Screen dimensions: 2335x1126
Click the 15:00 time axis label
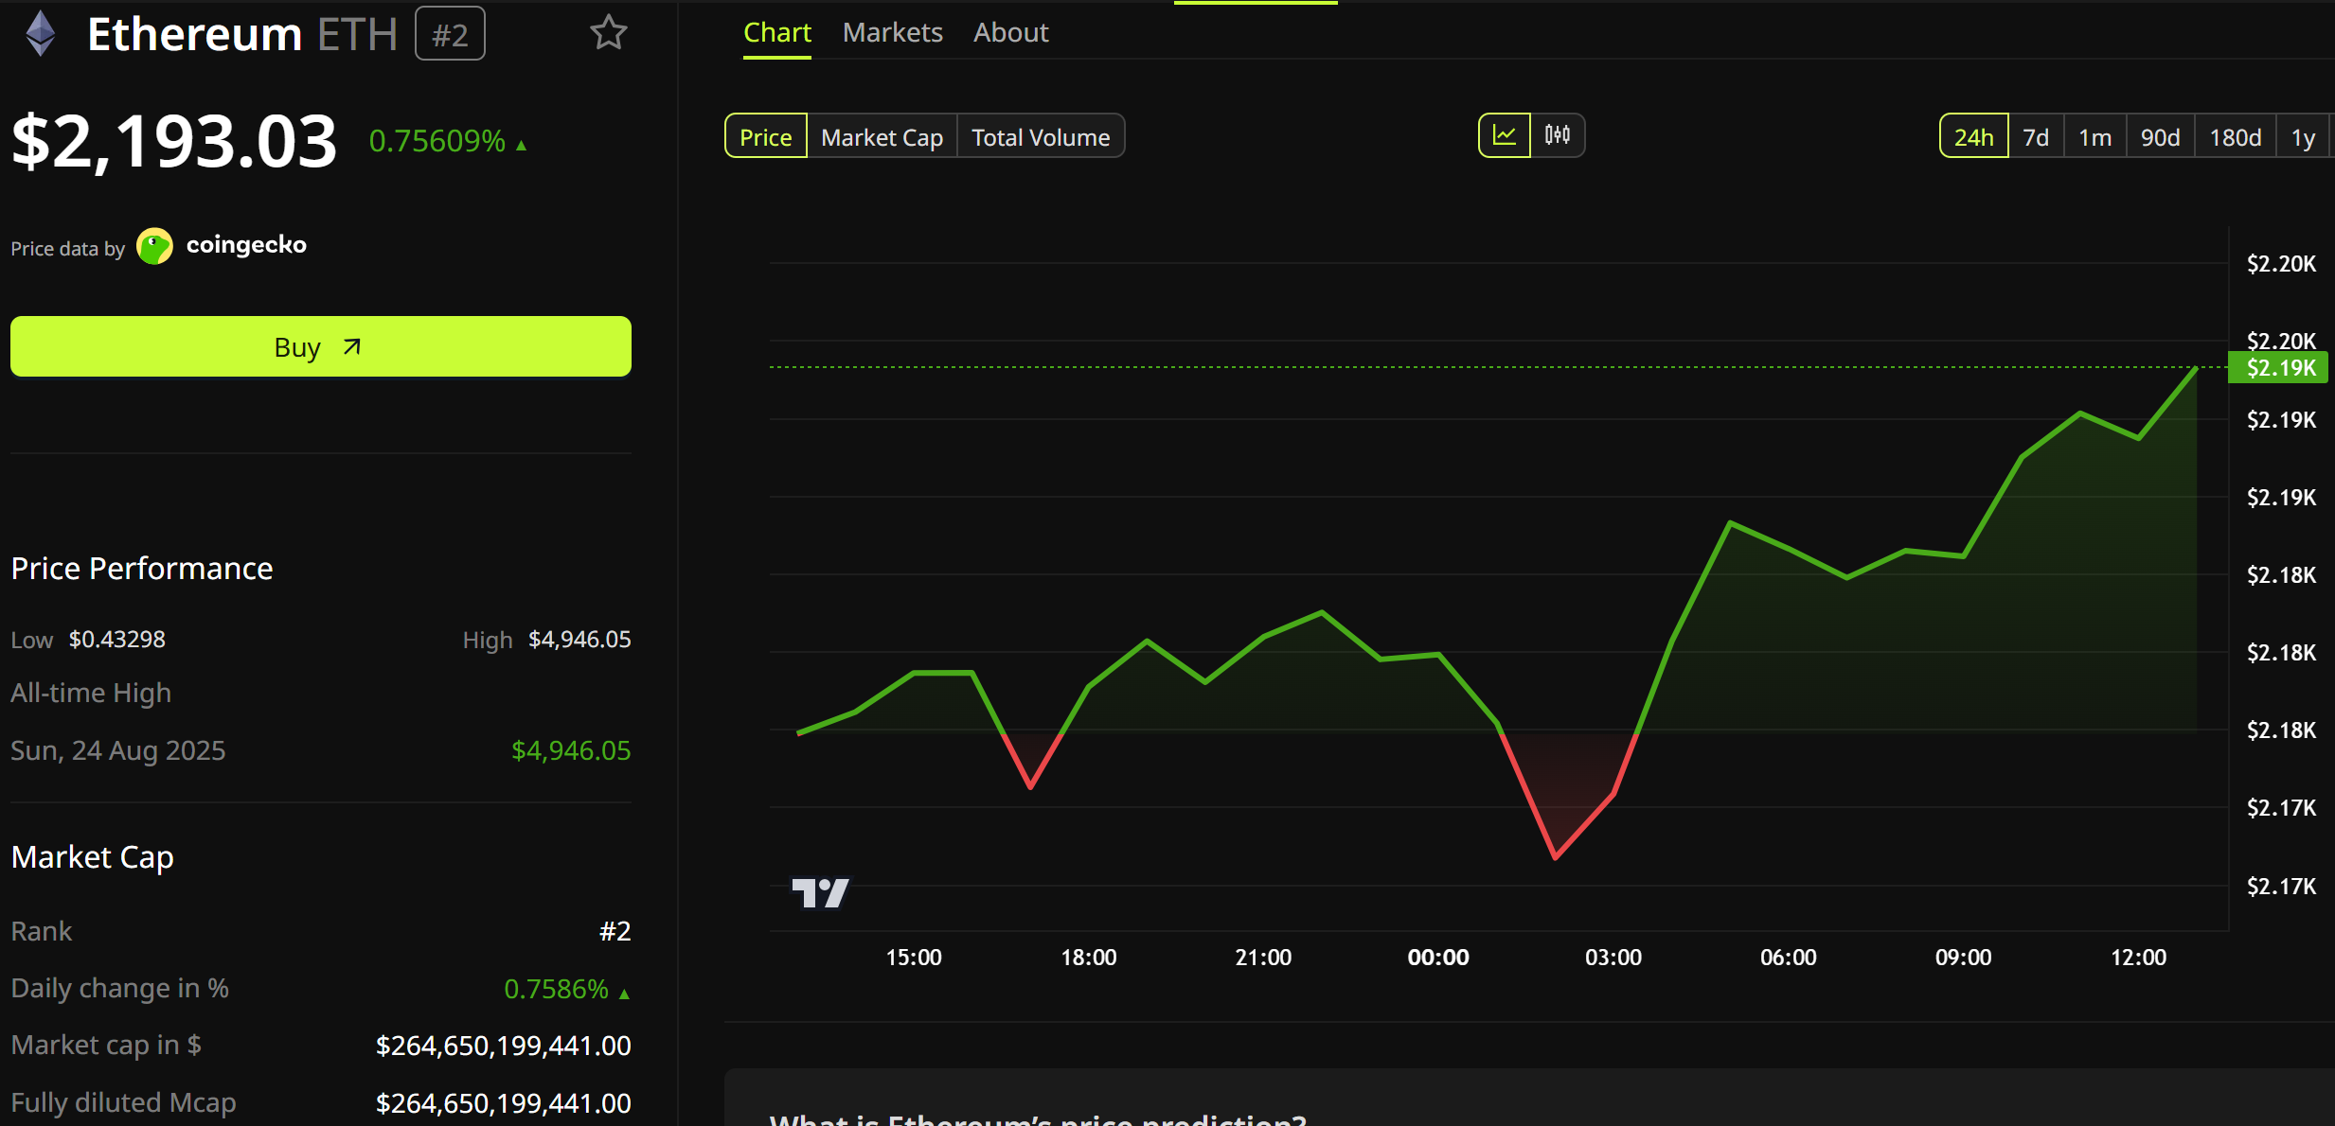pos(914,958)
